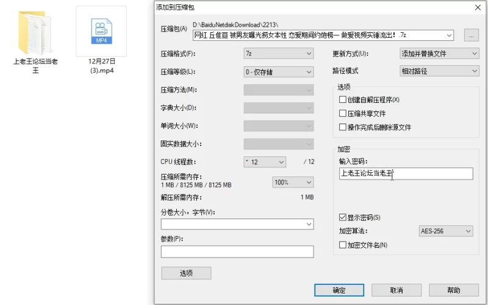The width and height of the screenshot is (488, 305).
Task: Enable 操作完成后删除源文件 checkbox
Action: (x=343, y=127)
